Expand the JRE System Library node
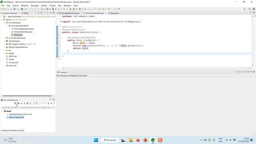The width and height of the screenshot is (256, 144). click(4, 44)
